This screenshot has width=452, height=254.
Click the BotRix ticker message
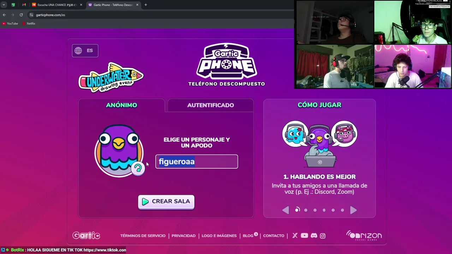64,250
